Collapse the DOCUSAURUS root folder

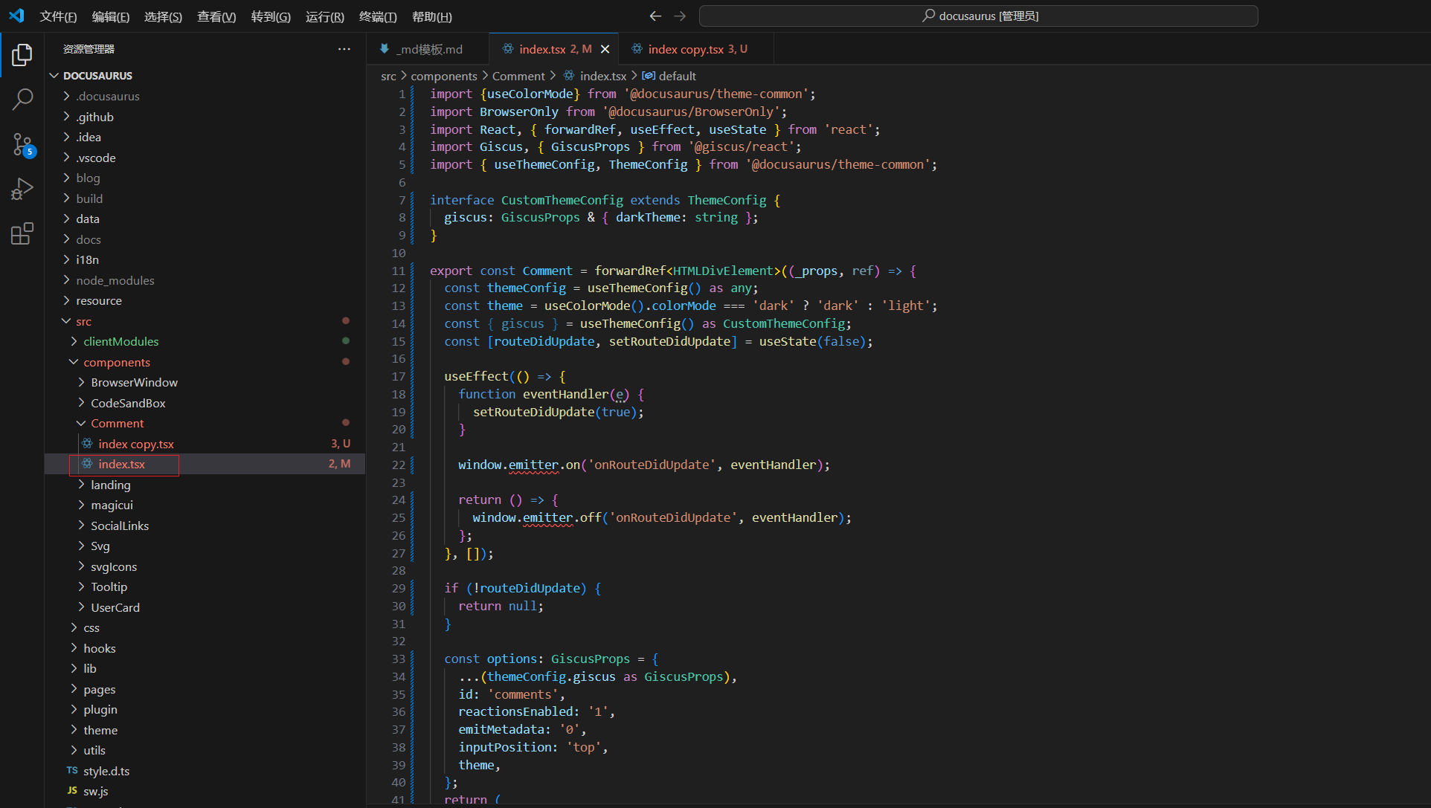pos(205,76)
